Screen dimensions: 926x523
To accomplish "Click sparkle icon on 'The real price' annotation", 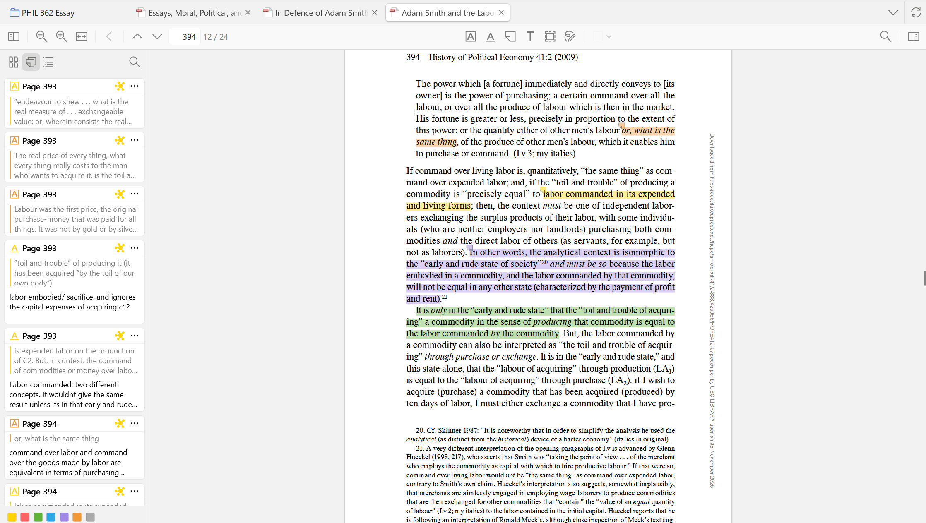I will pyautogui.click(x=120, y=140).
